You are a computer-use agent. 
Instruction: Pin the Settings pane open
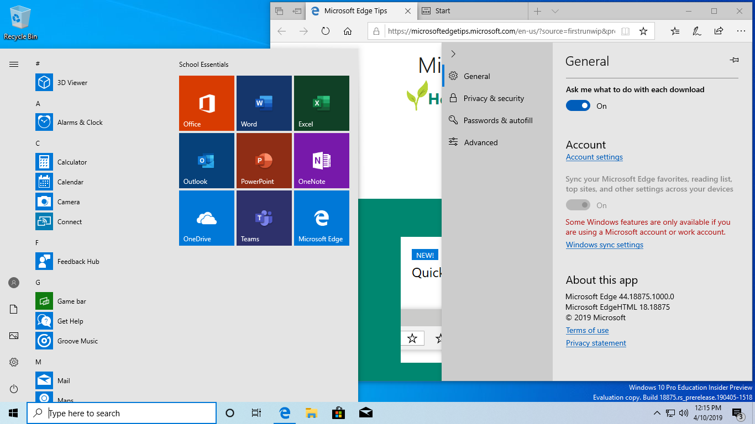point(734,60)
